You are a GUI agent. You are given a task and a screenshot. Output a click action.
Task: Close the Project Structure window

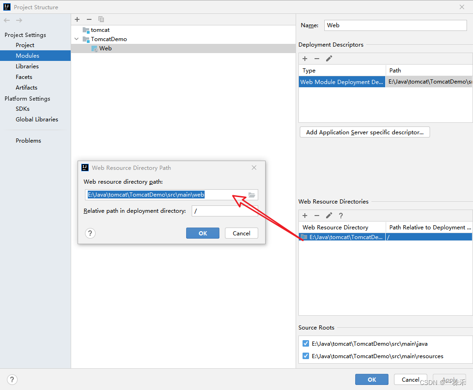click(462, 7)
